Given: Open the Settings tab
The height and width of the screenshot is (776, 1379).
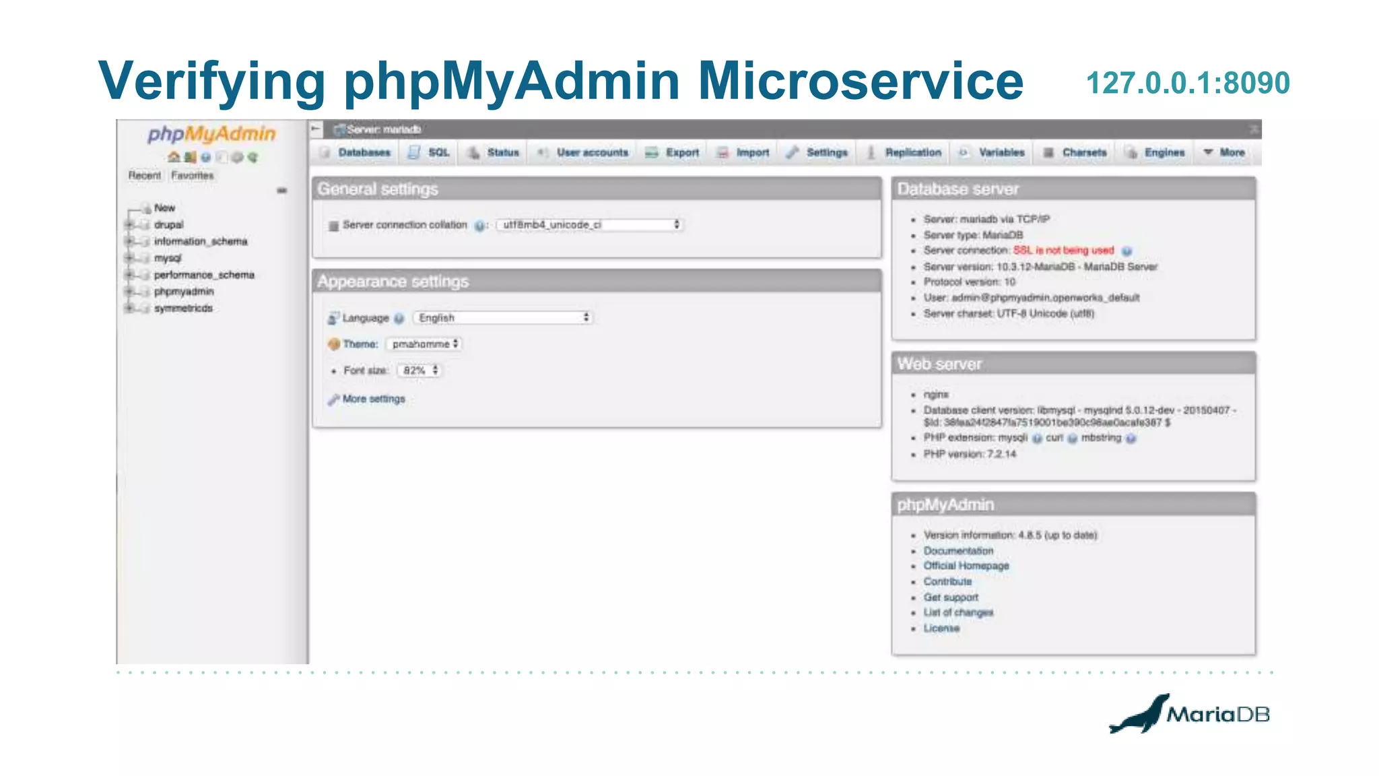Looking at the screenshot, I should click(817, 153).
